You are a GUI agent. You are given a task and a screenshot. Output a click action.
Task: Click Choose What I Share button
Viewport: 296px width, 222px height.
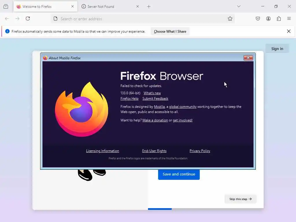click(170, 32)
